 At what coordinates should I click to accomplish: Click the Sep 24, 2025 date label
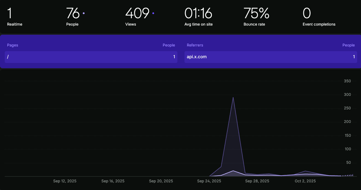click(209, 181)
